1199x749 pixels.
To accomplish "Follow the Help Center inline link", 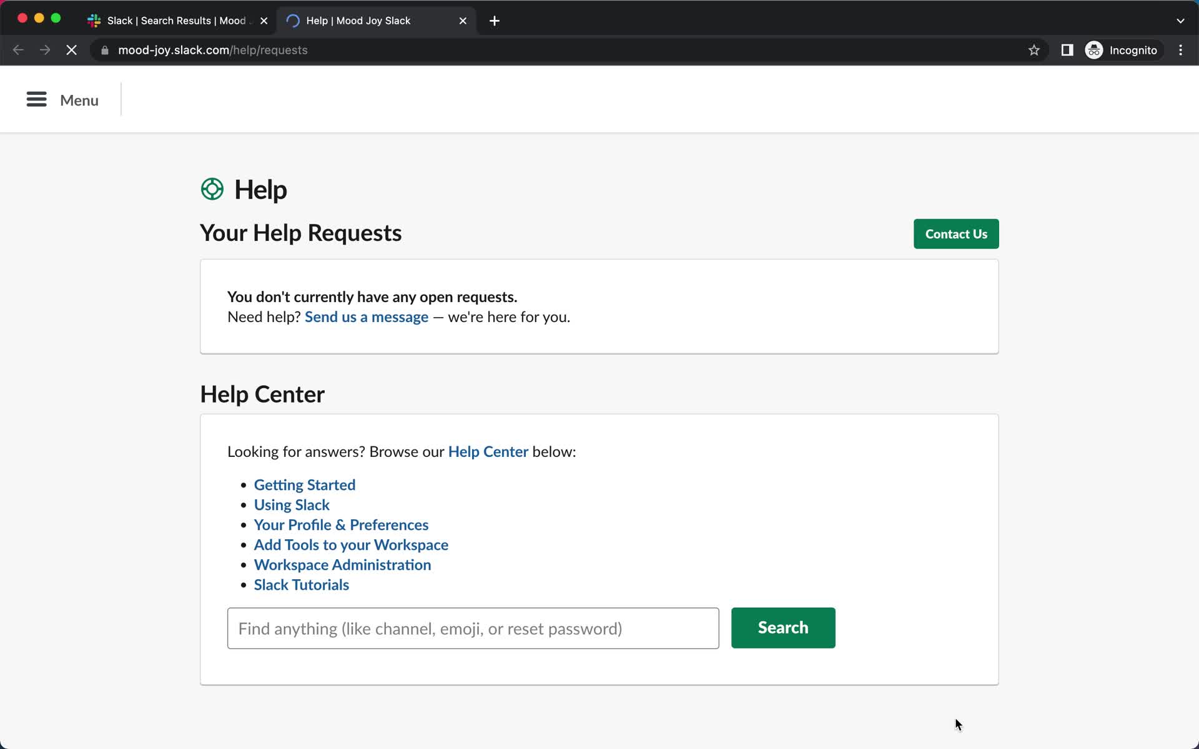I will click(x=488, y=452).
